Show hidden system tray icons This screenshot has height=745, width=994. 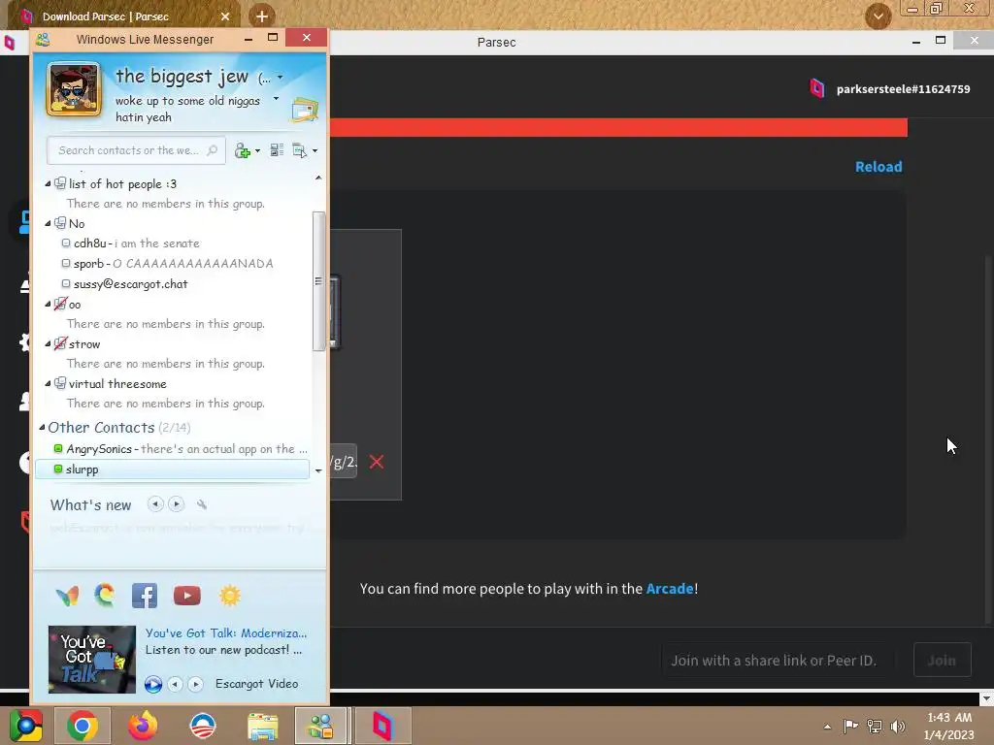pyautogui.click(x=827, y=726)
